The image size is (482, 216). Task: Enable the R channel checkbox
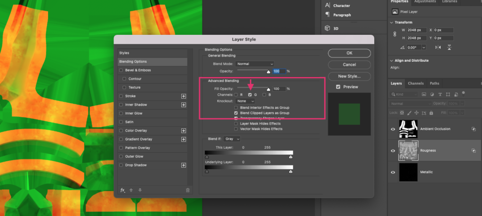pyautogui.click(x=236, y=95)
